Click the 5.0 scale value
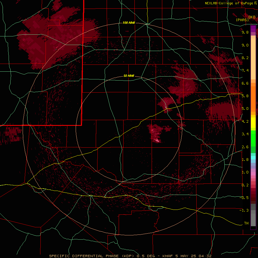258x258 pixels. tap(245, 109)
